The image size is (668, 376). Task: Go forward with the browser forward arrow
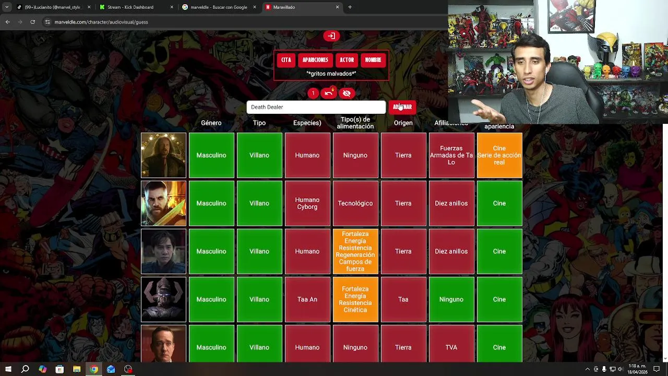(x=20, y=22)
